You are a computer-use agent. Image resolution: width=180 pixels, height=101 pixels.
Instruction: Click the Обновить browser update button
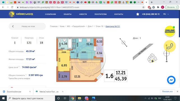[x=170, y=7]
